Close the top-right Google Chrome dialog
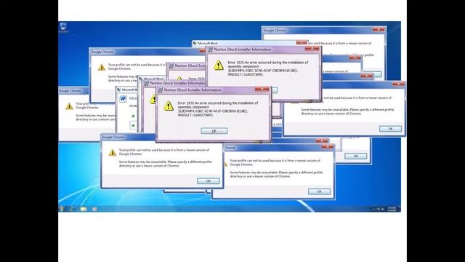 (x=379, y=29)
